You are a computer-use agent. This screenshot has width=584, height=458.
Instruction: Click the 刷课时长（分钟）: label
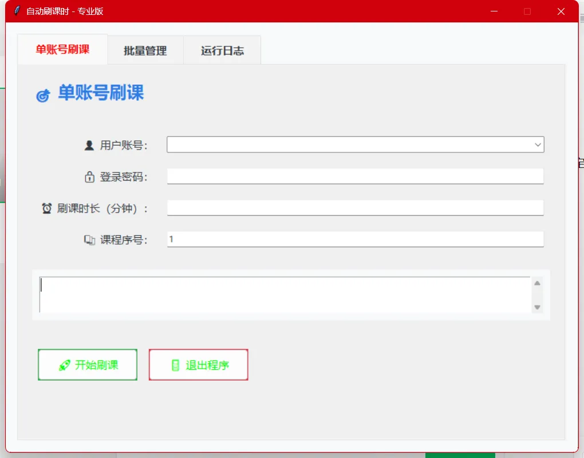[102, 208]
